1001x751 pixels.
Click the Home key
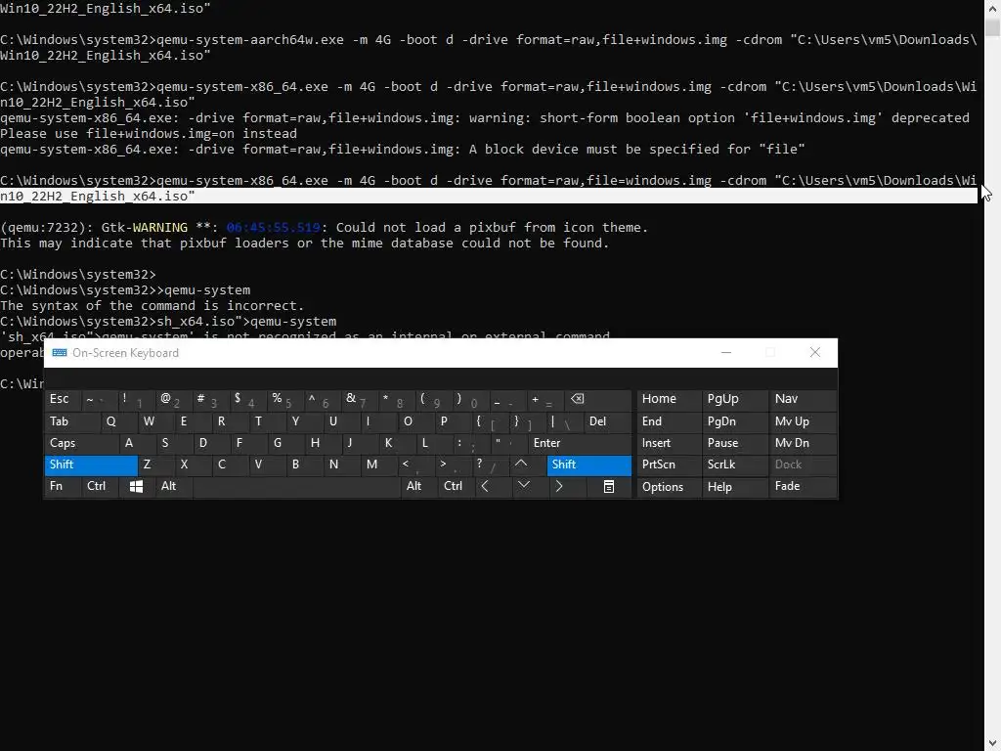[x=669, y=399]
